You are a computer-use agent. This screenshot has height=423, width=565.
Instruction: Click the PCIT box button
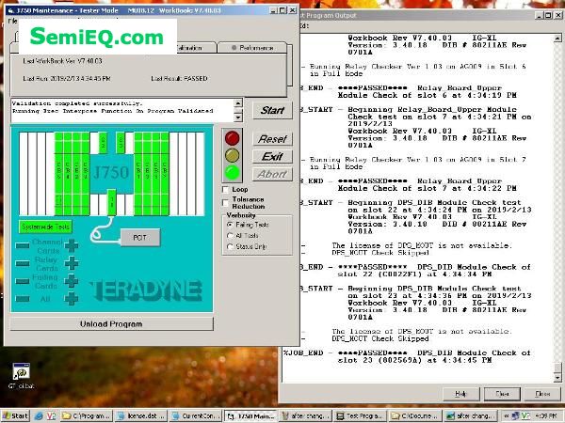(140, 238)
